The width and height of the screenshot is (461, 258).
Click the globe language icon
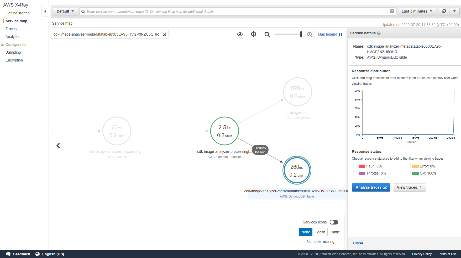coord(38,254)
